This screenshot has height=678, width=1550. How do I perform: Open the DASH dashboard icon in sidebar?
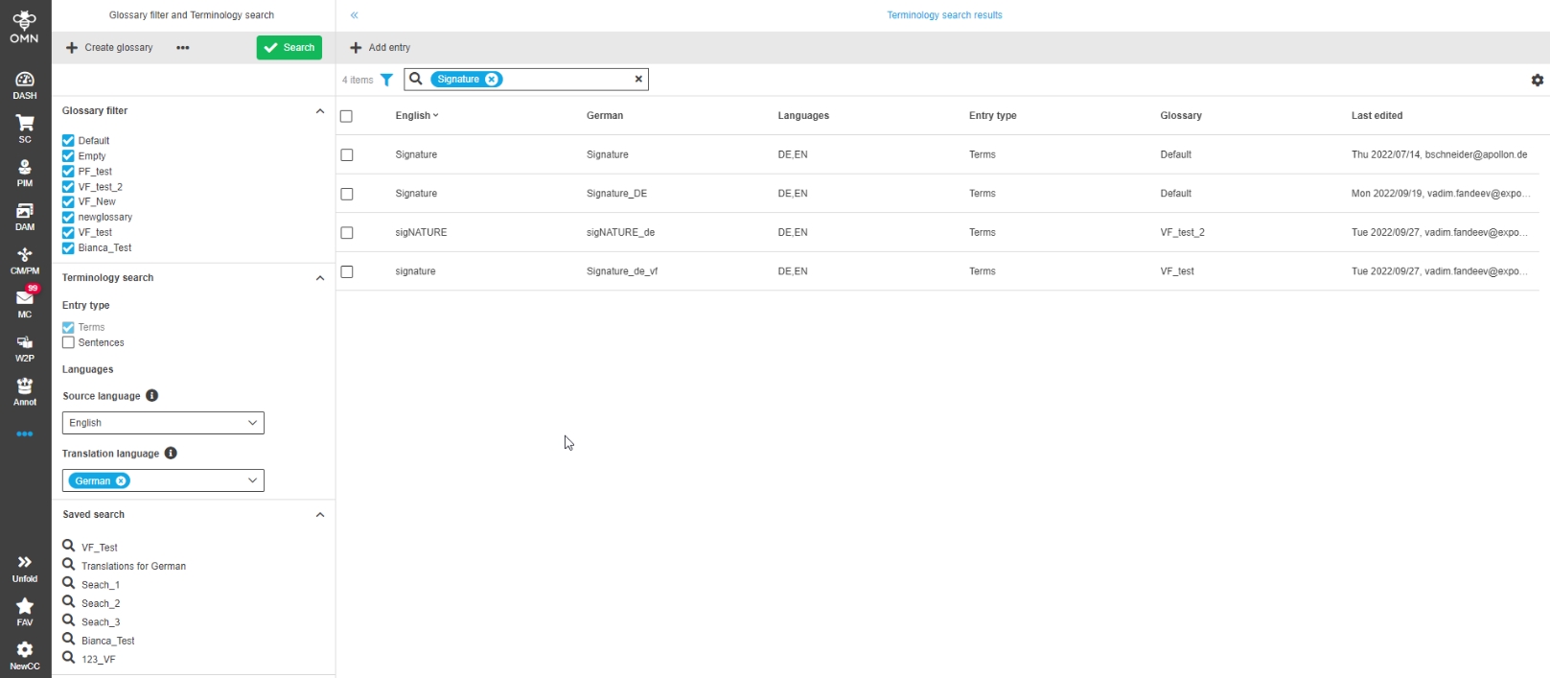click(25, 84)
